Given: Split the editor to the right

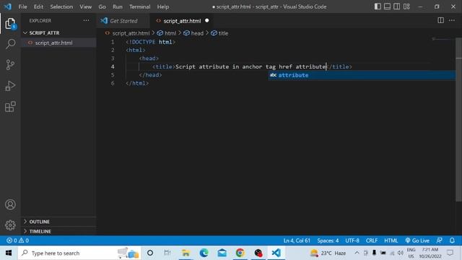Looking at the screenshot, I should pyautogui.click(x=440, y=20).
